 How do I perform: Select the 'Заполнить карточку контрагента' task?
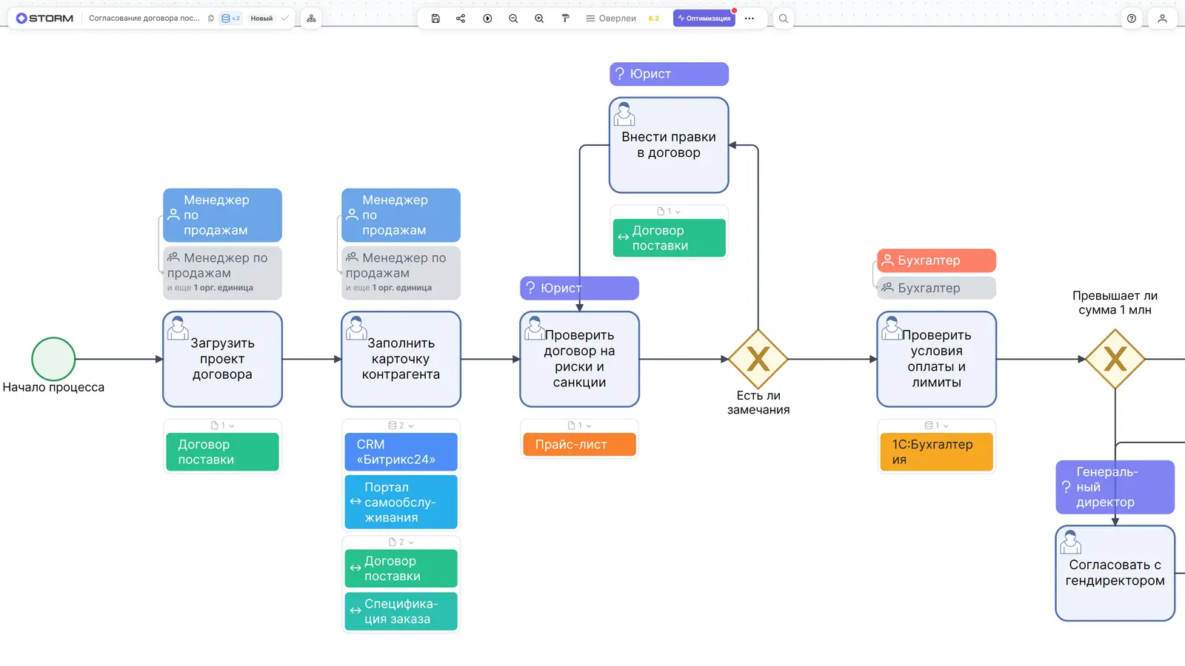click(x=401, y=359)
